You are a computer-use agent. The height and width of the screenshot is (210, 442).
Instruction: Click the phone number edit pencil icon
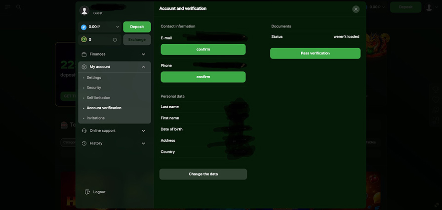(x=243, y=65)
